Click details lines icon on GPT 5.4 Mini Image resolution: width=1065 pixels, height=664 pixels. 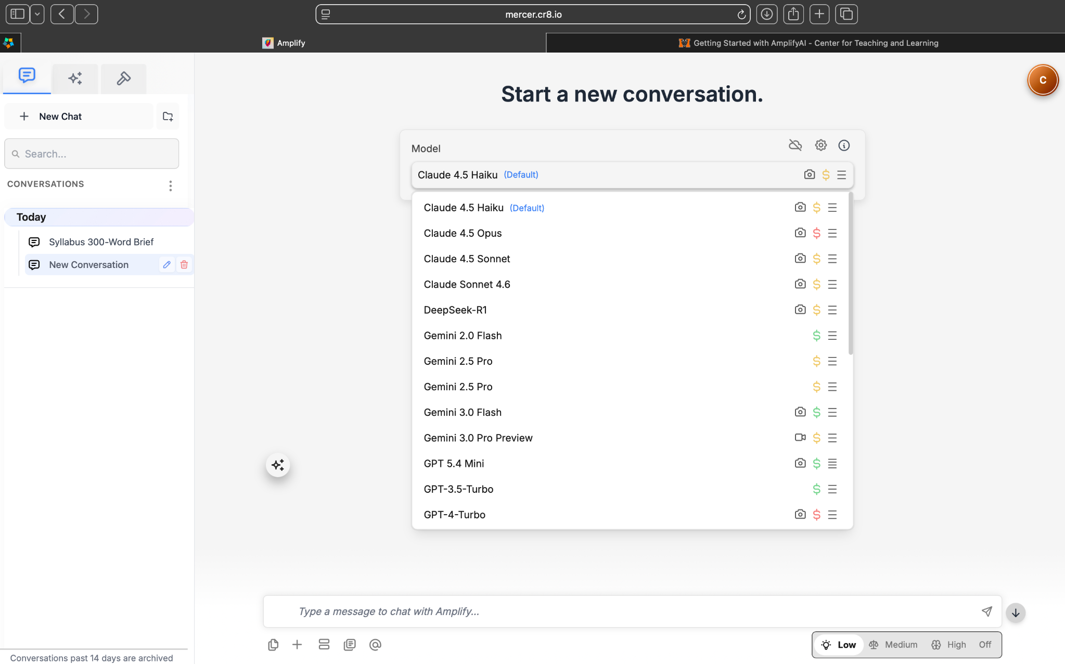click(832, 463)
